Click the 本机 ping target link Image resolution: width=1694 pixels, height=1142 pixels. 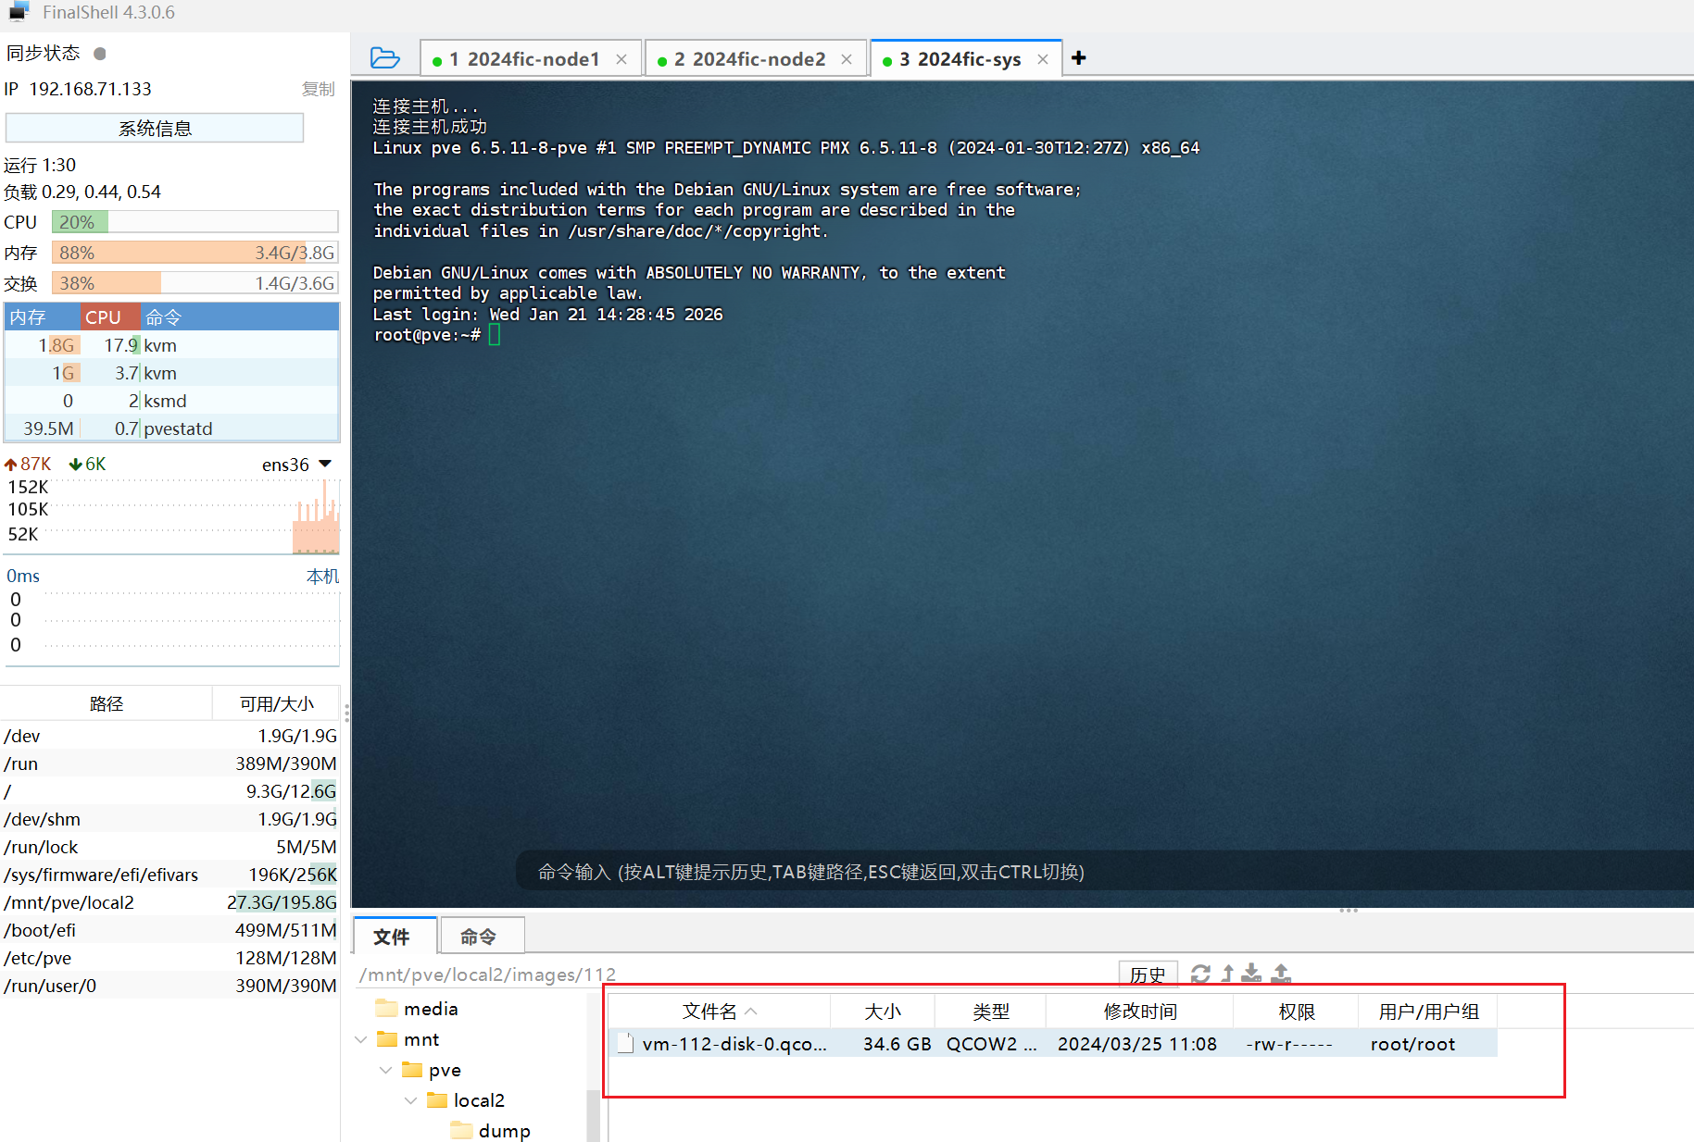322,576
